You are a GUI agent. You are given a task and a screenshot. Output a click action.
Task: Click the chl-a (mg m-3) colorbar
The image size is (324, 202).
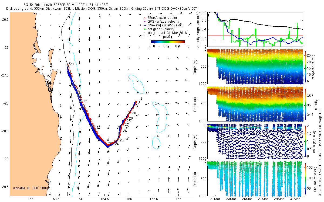click(x=306, y=141)
